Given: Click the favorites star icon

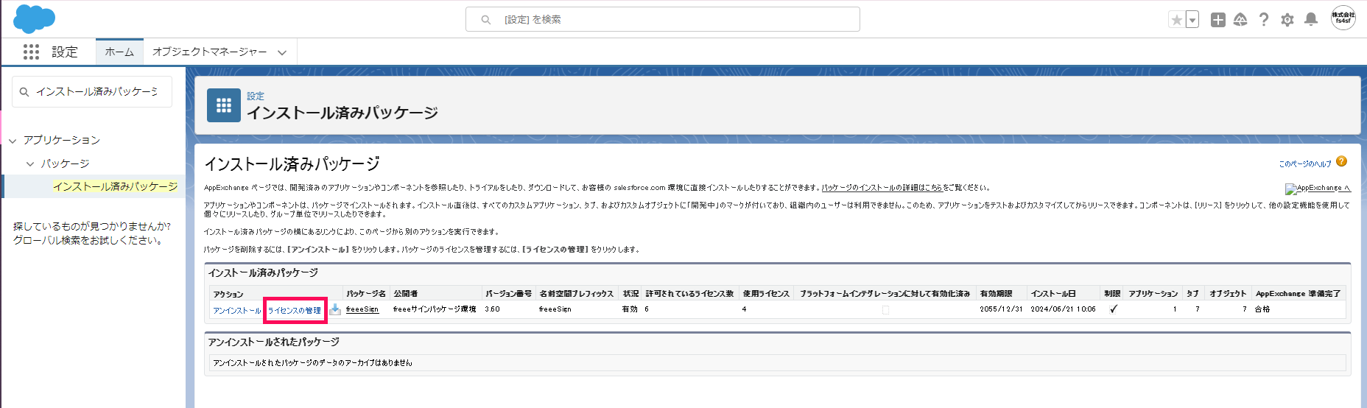Looking at the screenshot, I should tap(1176, 20).
